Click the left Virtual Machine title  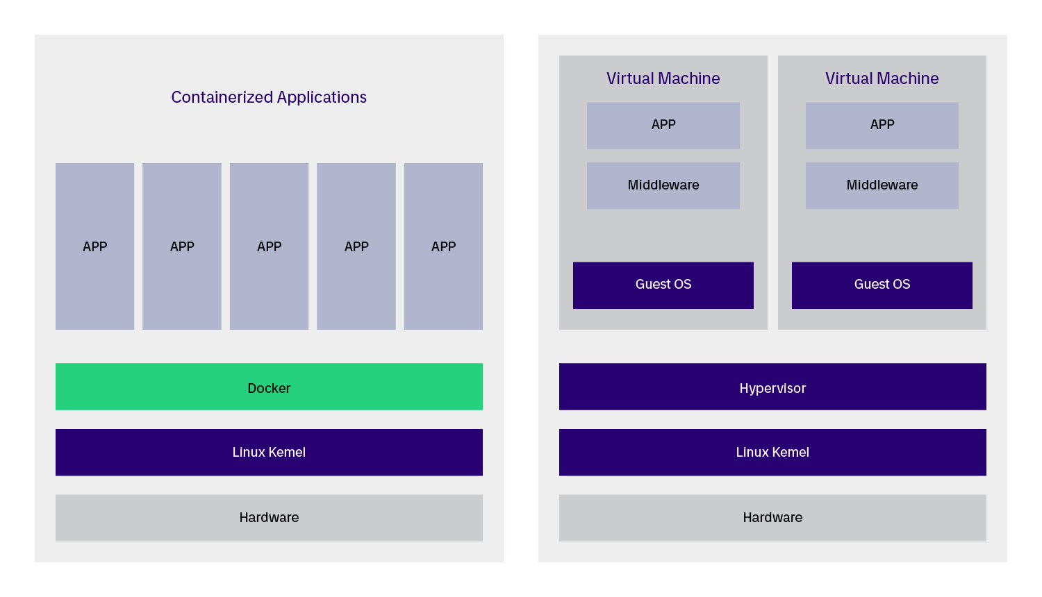pos(663,78)
